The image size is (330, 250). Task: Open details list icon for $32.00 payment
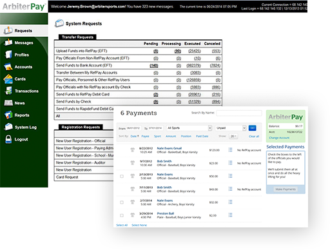230,202
